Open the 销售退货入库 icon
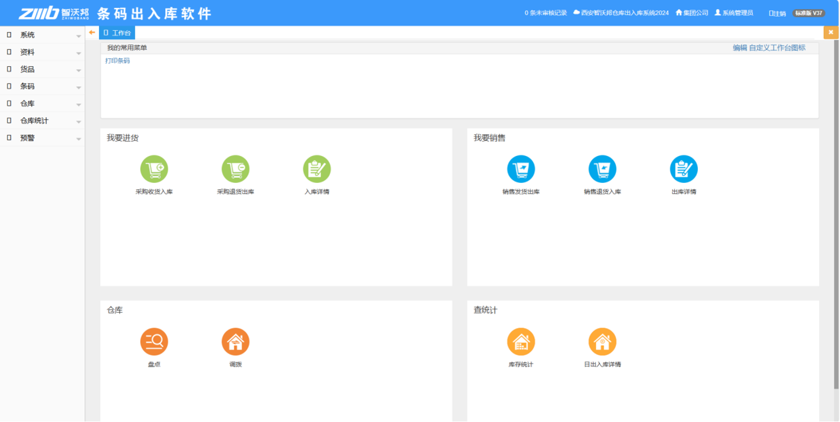Image resolution: width=840 pixels, height=422 pixels. tap(602, 169)
